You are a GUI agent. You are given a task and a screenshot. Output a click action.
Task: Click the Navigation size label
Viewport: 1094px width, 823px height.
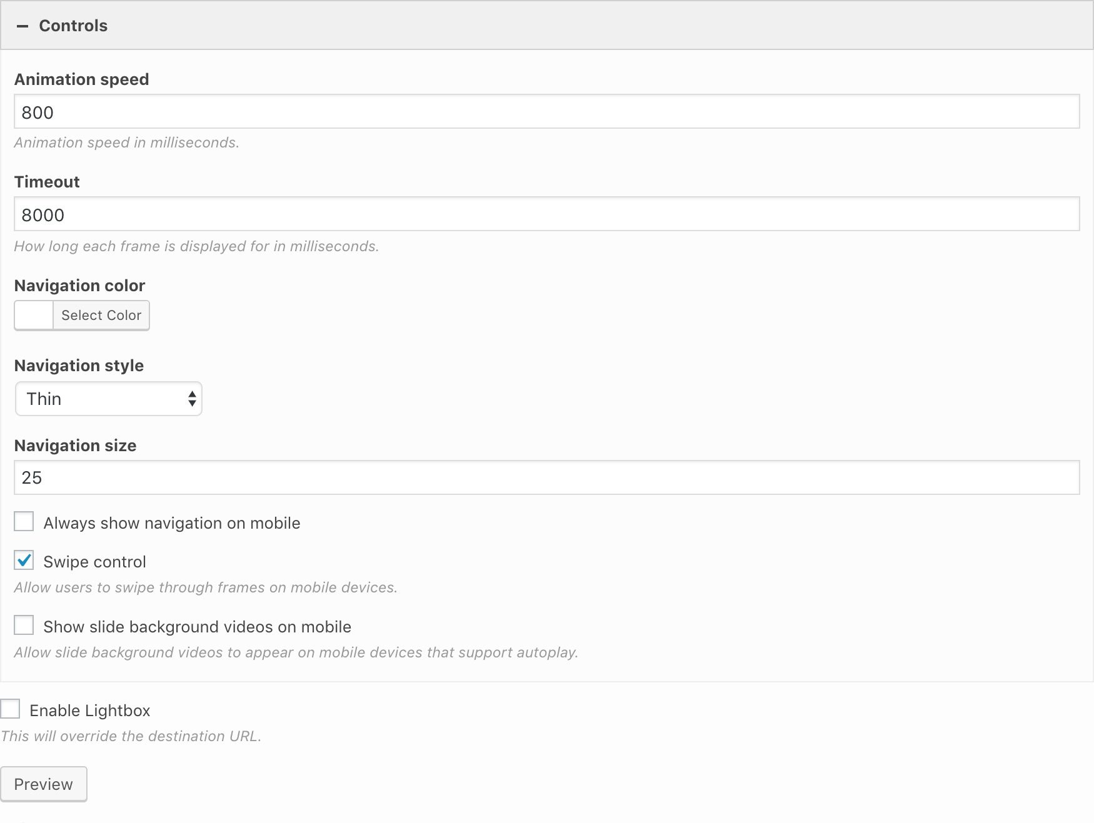75,446
